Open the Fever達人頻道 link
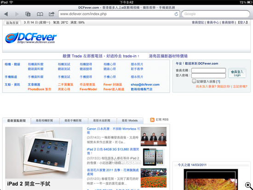 click(114, 89)
